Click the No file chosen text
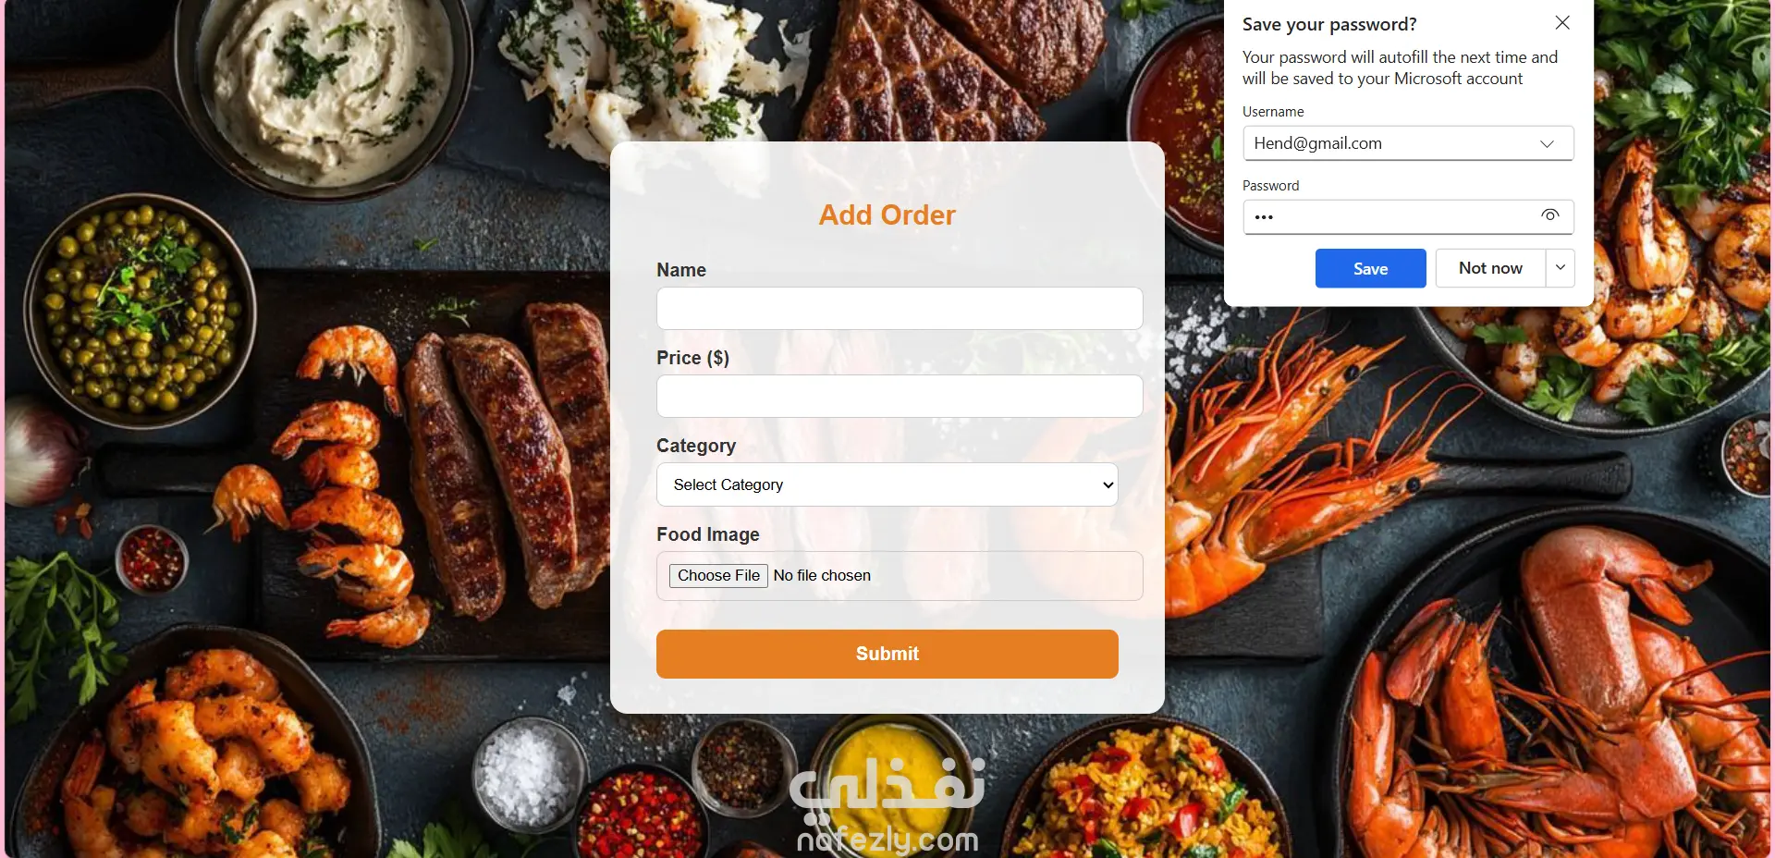Viewport: 1775px width, 858px height. coord(822,575)
